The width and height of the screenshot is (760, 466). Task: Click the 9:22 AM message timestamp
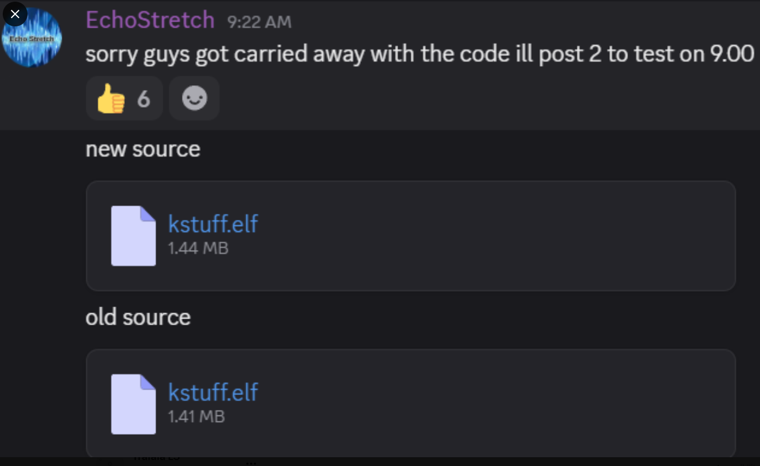click(x=259, y=22)
